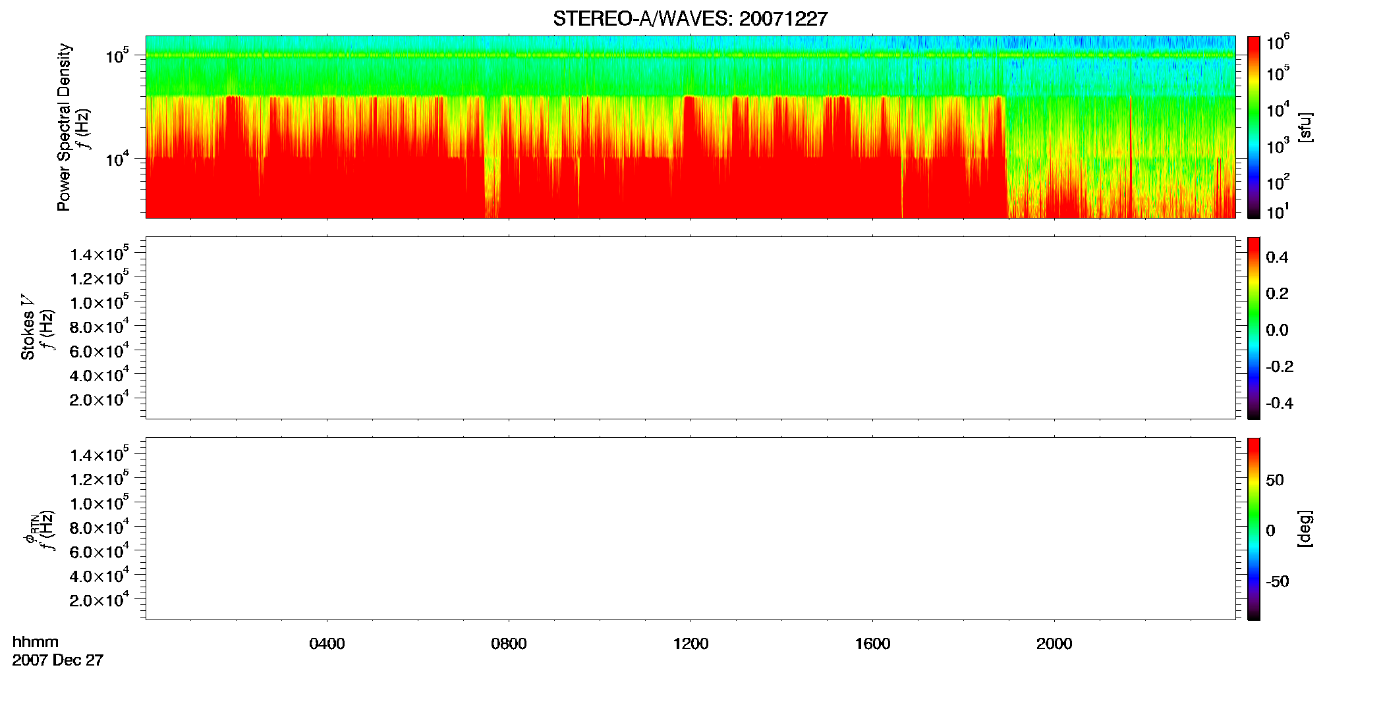Click the 1.4×10⁵ tick on Stokes V axis

[99, 253]
